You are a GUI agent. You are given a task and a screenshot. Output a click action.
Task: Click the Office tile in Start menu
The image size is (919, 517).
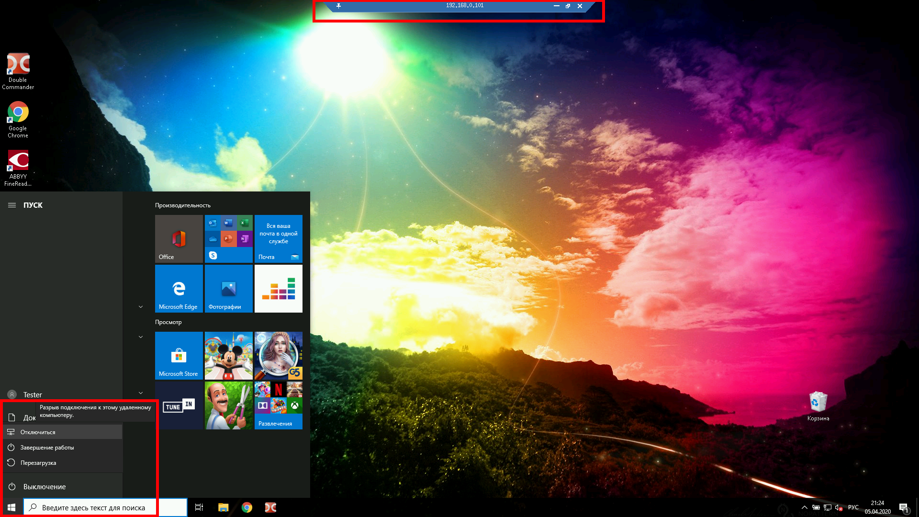[x=179, y=238]
